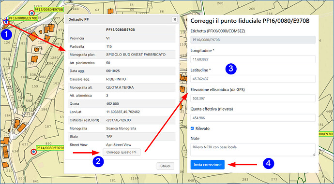Click the bold PF16/0080/E970B table header
Viewport: 334px width, 184px height.
[x=121, y=30]
